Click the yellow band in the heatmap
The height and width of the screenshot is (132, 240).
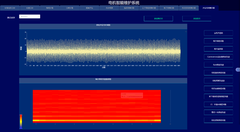pyautogui.click(x=97, y=120)
